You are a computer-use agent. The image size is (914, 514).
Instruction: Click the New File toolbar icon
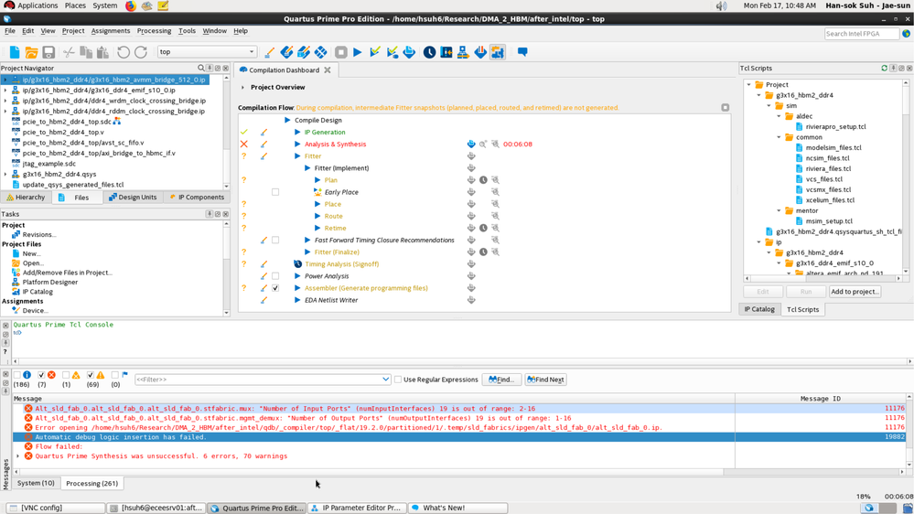tap(15, 52)
